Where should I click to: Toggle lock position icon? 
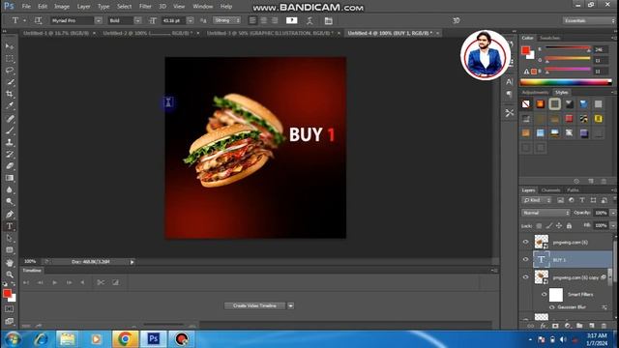pos(559,225)
